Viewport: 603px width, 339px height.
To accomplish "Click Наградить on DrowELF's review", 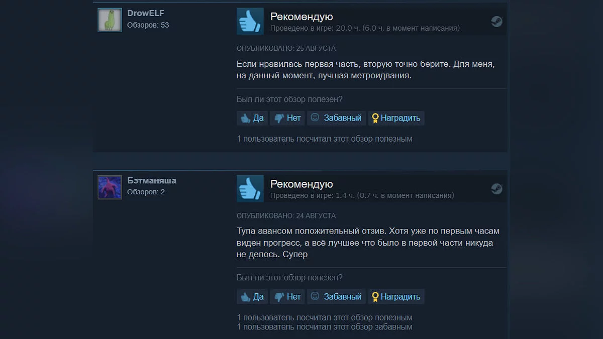I will click(x=396, y=118).
